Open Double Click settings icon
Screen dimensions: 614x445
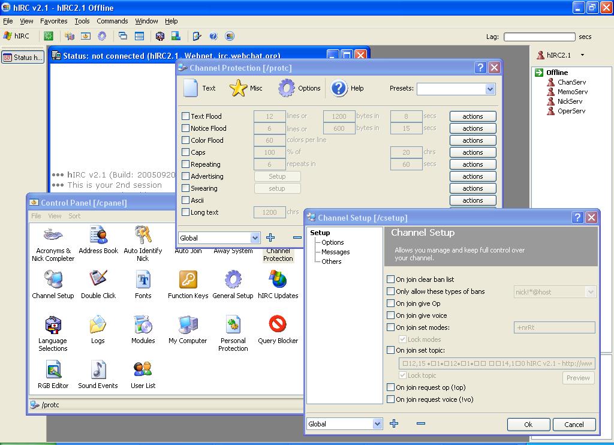pos(98,279)
